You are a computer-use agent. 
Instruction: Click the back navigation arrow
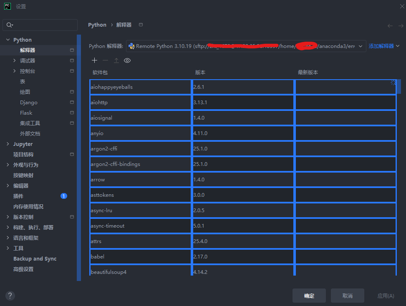(390, 26)
